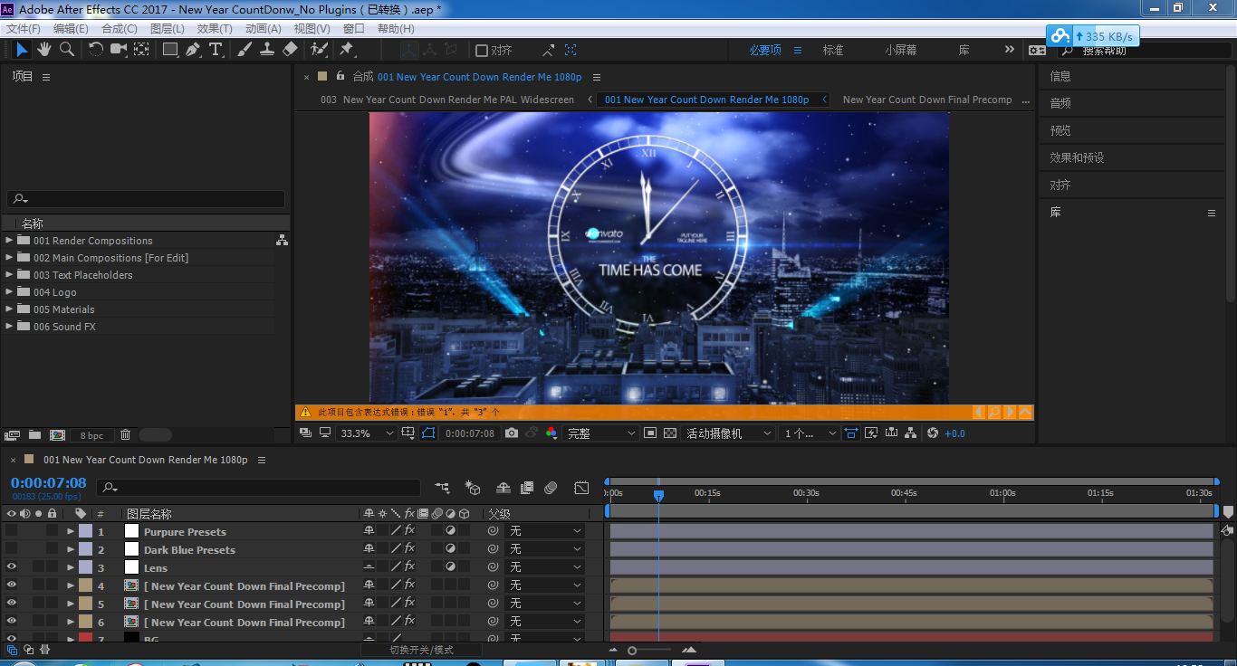
Task: Select the Puppet Pin tool
Action: pos(346,50)
